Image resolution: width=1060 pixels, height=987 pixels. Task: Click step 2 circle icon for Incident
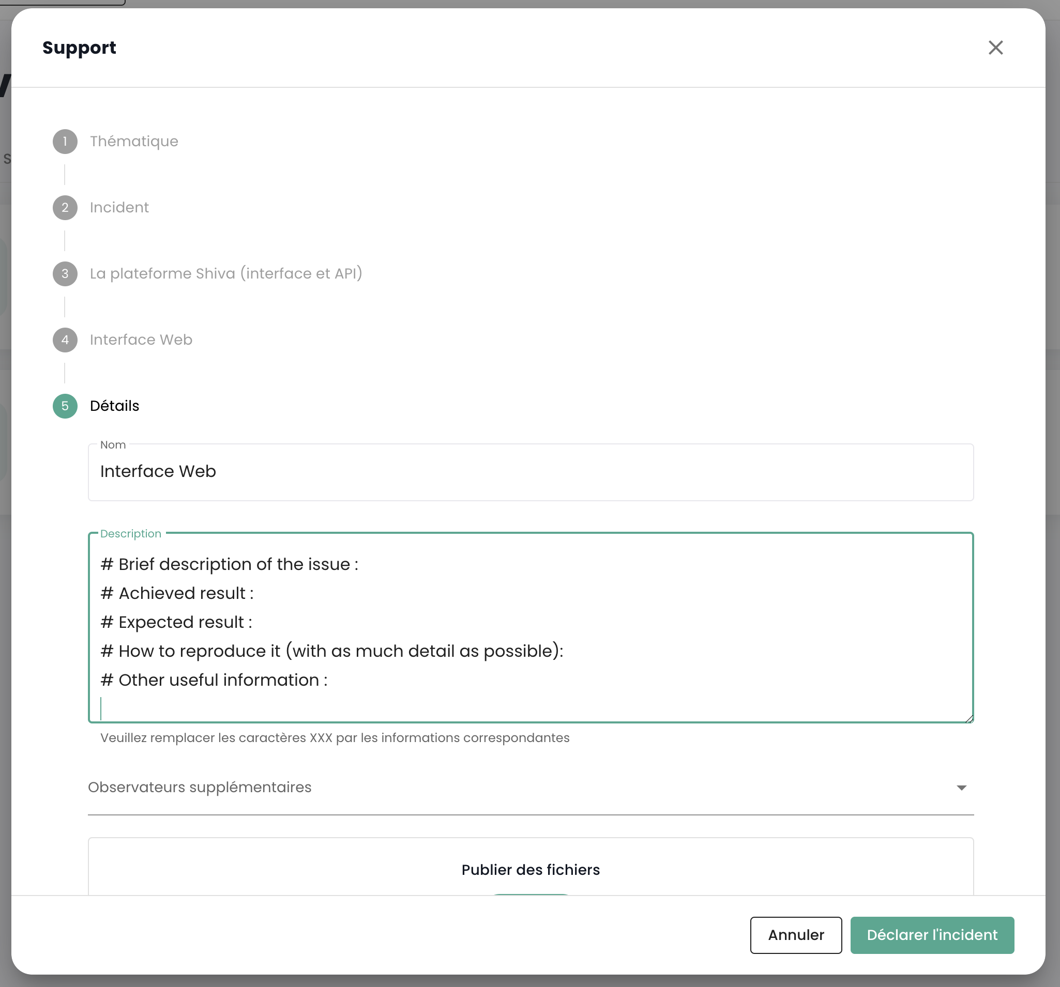(x=65, y=208)
